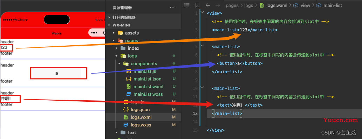This screenshot has height=139, width=362.
Task: Click the pages breadcrumb segment
Action: 232,6
